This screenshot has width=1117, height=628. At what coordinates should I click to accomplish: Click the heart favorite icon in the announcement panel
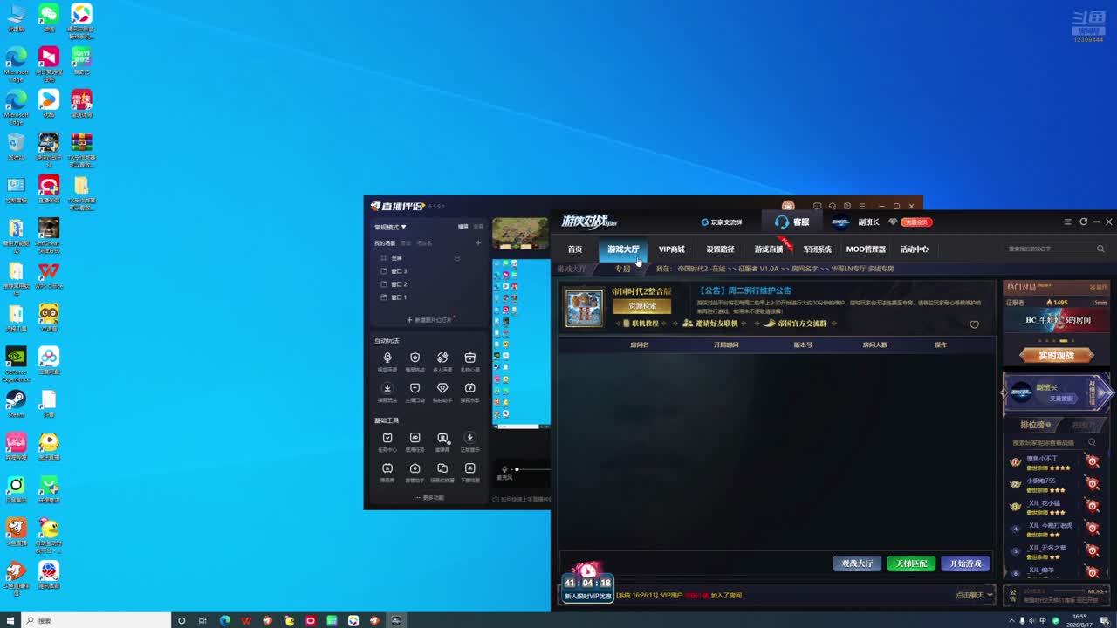(x=975, y=324)
